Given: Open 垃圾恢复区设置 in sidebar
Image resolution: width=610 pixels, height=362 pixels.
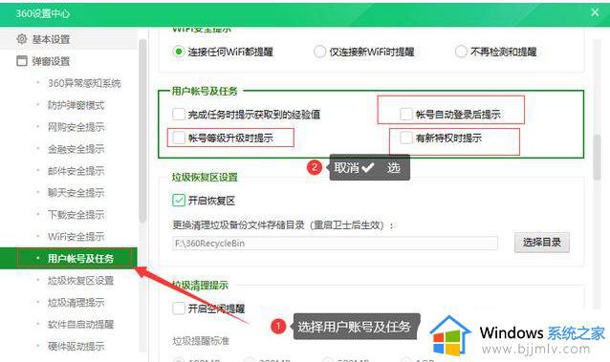Looking at the screenshot, I should pos(80,281).
